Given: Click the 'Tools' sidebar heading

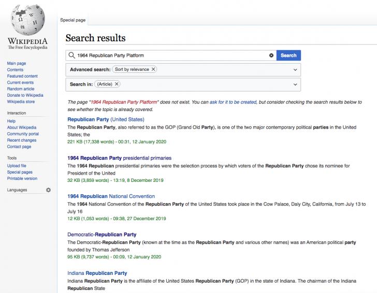Looking at the screenshot, I should tap(12, 158).
